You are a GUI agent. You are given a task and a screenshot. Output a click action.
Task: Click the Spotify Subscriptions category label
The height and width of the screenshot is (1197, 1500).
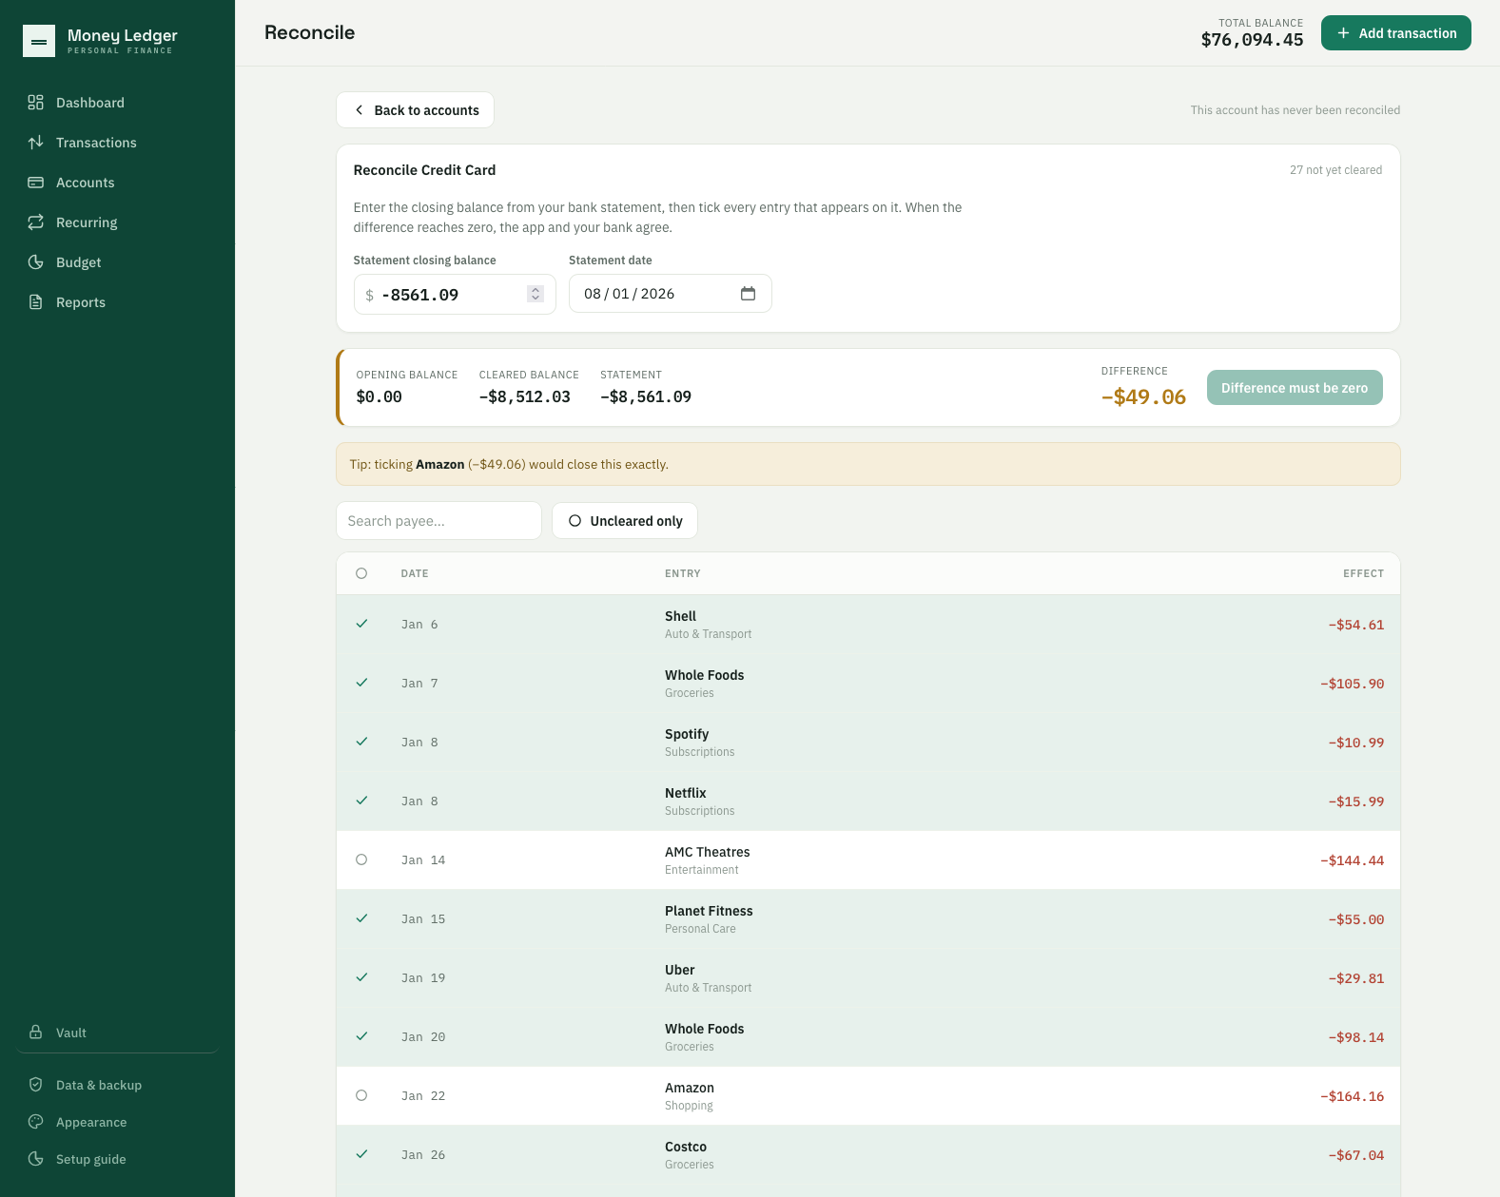(699, 752)
